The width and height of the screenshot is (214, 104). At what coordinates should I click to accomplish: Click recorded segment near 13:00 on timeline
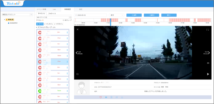pos(138,20)
